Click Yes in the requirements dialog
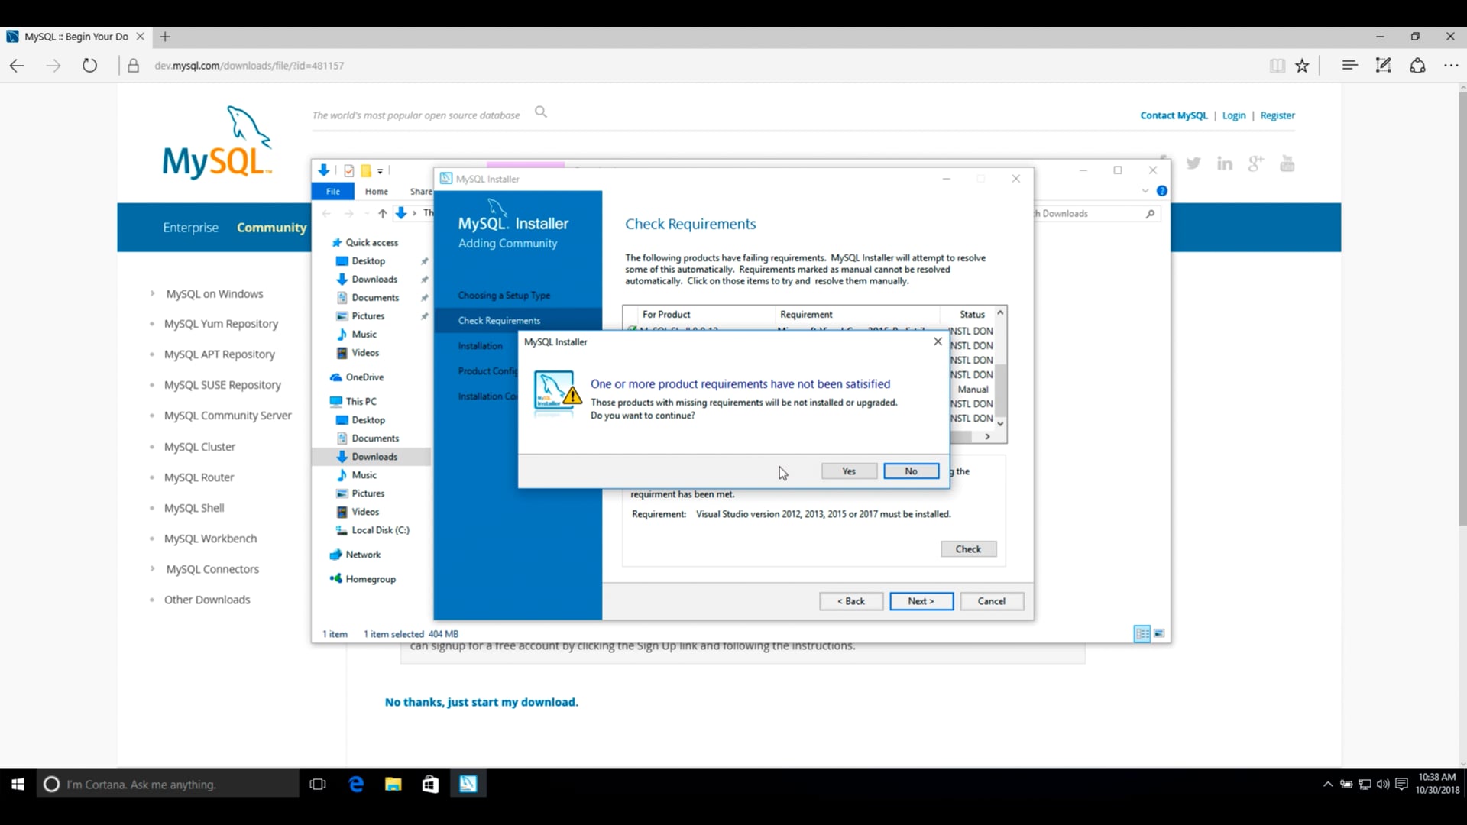This screenshot has width=1467, height=825. point(849,471)
